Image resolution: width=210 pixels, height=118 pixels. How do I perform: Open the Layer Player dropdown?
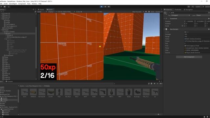tap(203, 15)
